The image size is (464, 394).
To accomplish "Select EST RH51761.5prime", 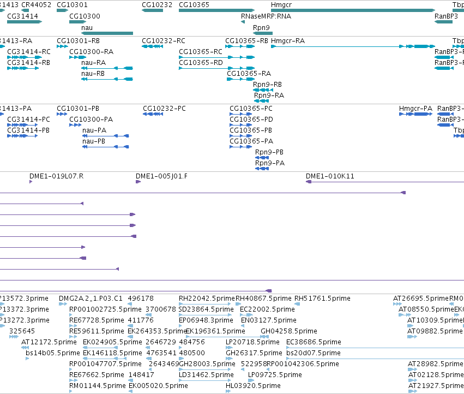I will pos(322,299).
